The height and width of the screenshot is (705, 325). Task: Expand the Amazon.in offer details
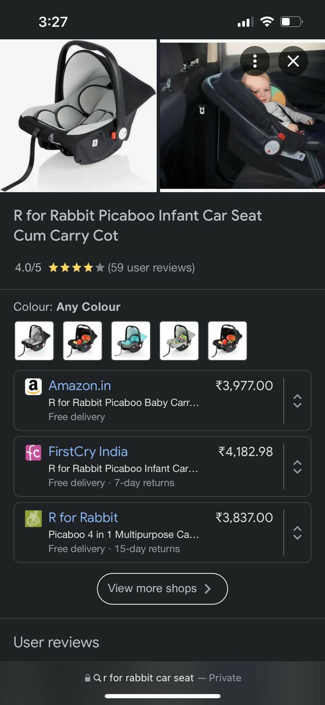[x=297, y=401]
